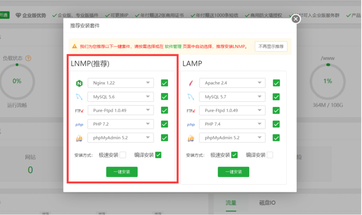
Task: Click the /www disk 1% gauge
Action: click(x=327, y=81)
